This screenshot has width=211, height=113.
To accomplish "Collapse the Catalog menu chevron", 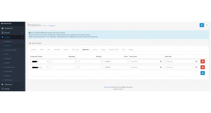I will 22,37.
